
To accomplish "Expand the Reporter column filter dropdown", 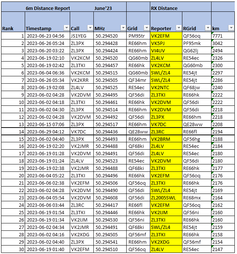I will point(178,28).
